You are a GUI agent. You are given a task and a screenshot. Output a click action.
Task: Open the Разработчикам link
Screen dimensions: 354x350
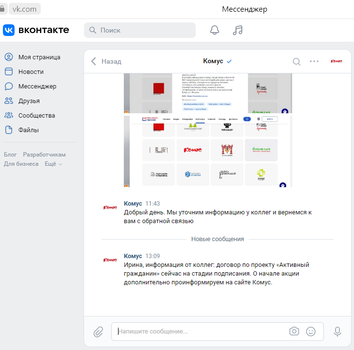point(44,155)
